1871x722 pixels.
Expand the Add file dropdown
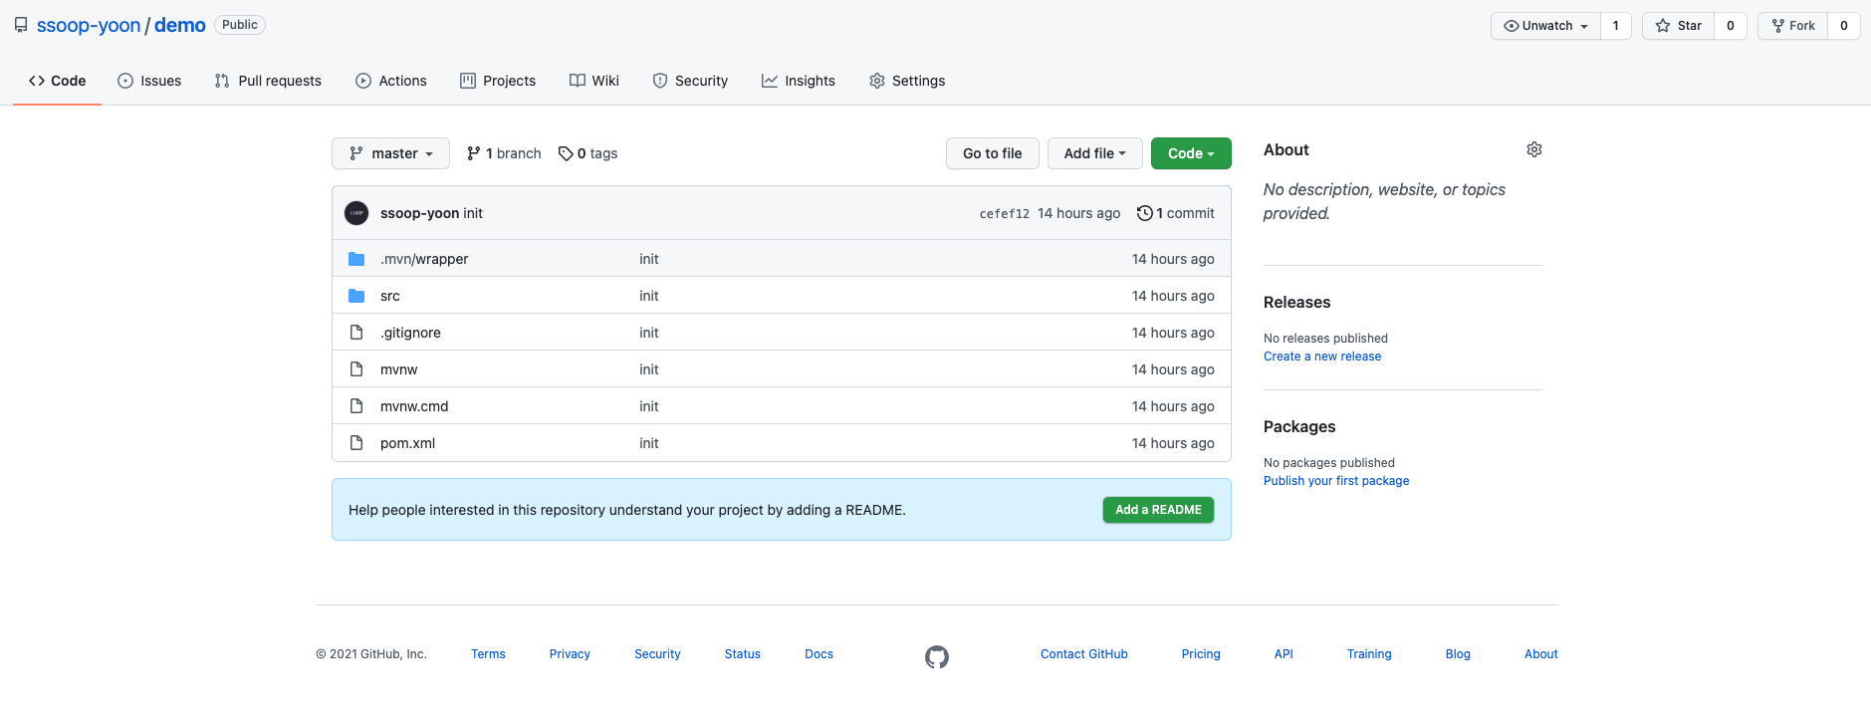1094,153
